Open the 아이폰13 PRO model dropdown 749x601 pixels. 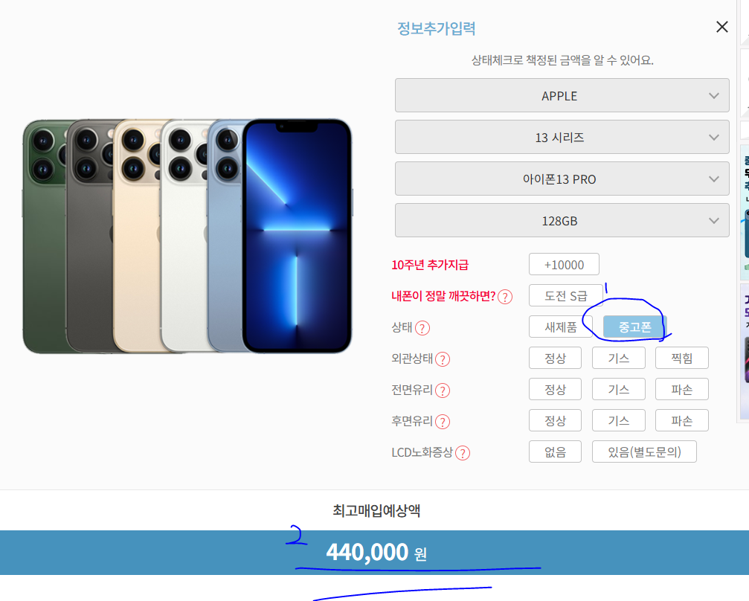coord(562,179)
